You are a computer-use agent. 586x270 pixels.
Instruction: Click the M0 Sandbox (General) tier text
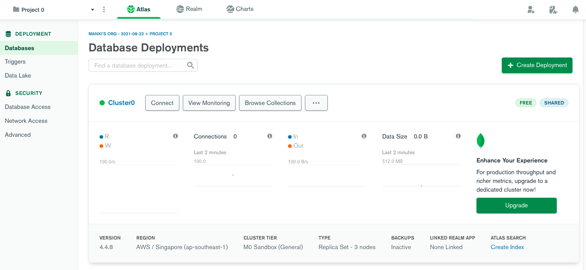tap(273, 247)
